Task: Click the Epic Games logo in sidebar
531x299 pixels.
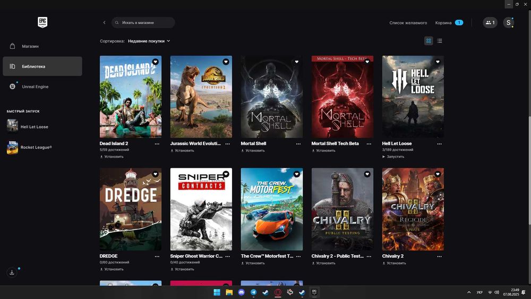Action: [x=42, y=22]
